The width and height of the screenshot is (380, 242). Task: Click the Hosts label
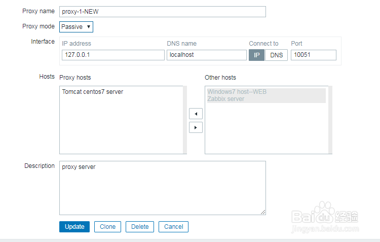pos(47,77)
